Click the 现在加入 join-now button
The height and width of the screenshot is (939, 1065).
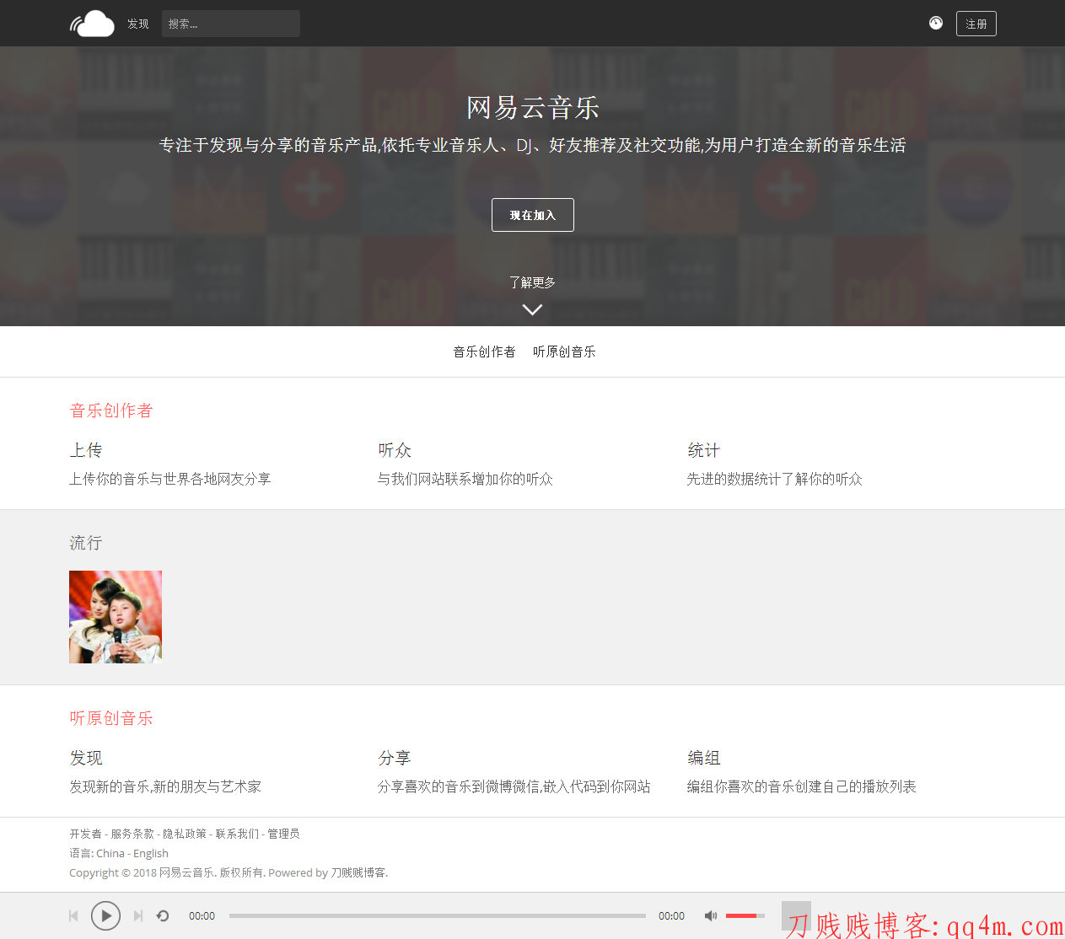click(533, 215)
